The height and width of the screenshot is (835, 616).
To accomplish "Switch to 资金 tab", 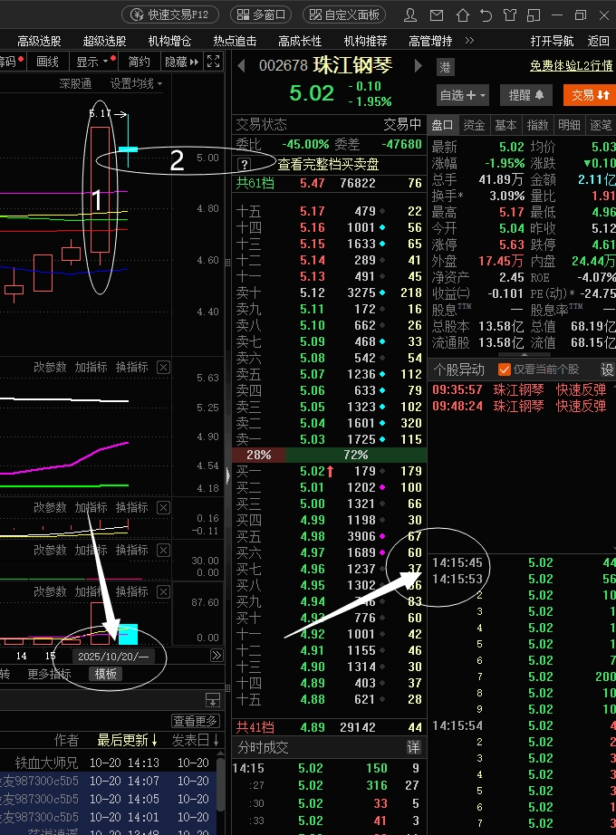I will click(474, 125).
